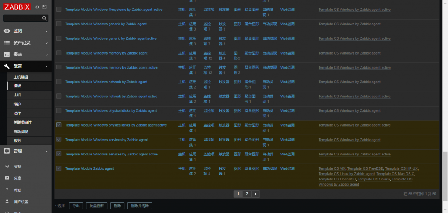The height and width of the screenshot is (213, 448).
Task: Select page 1 in pagination
Action: click(238, 194)
